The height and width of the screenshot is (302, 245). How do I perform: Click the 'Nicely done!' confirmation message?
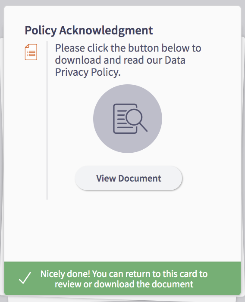(x=124, y=279)
